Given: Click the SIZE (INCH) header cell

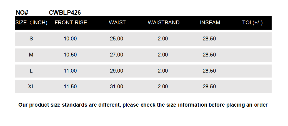Looking at the screenshot, I should [x=31, y=23].
